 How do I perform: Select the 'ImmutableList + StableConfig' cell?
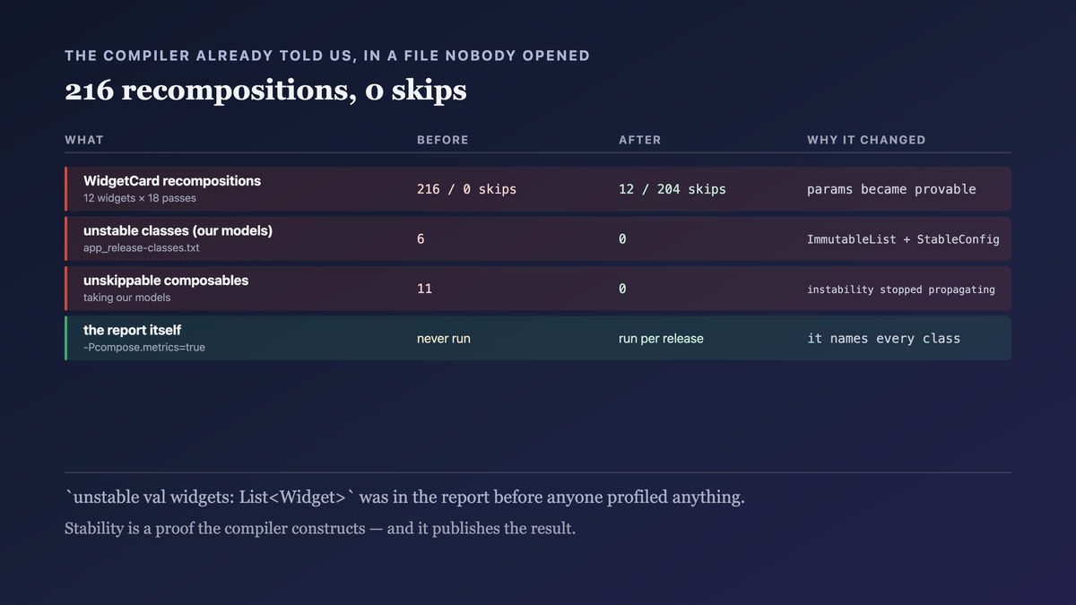point(903,239)
